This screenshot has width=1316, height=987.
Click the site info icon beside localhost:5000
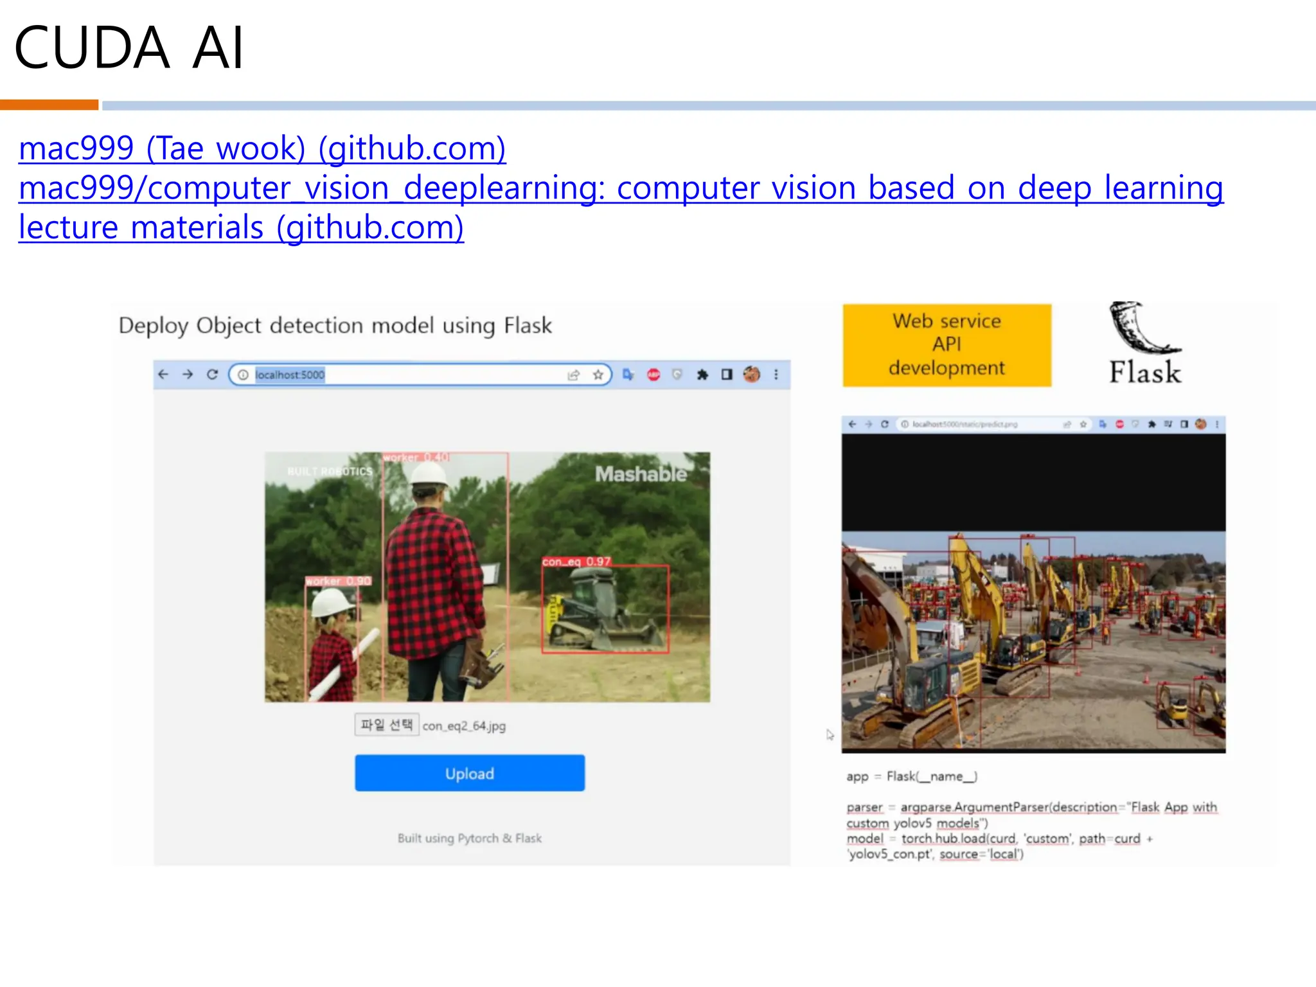coord(243,375)
